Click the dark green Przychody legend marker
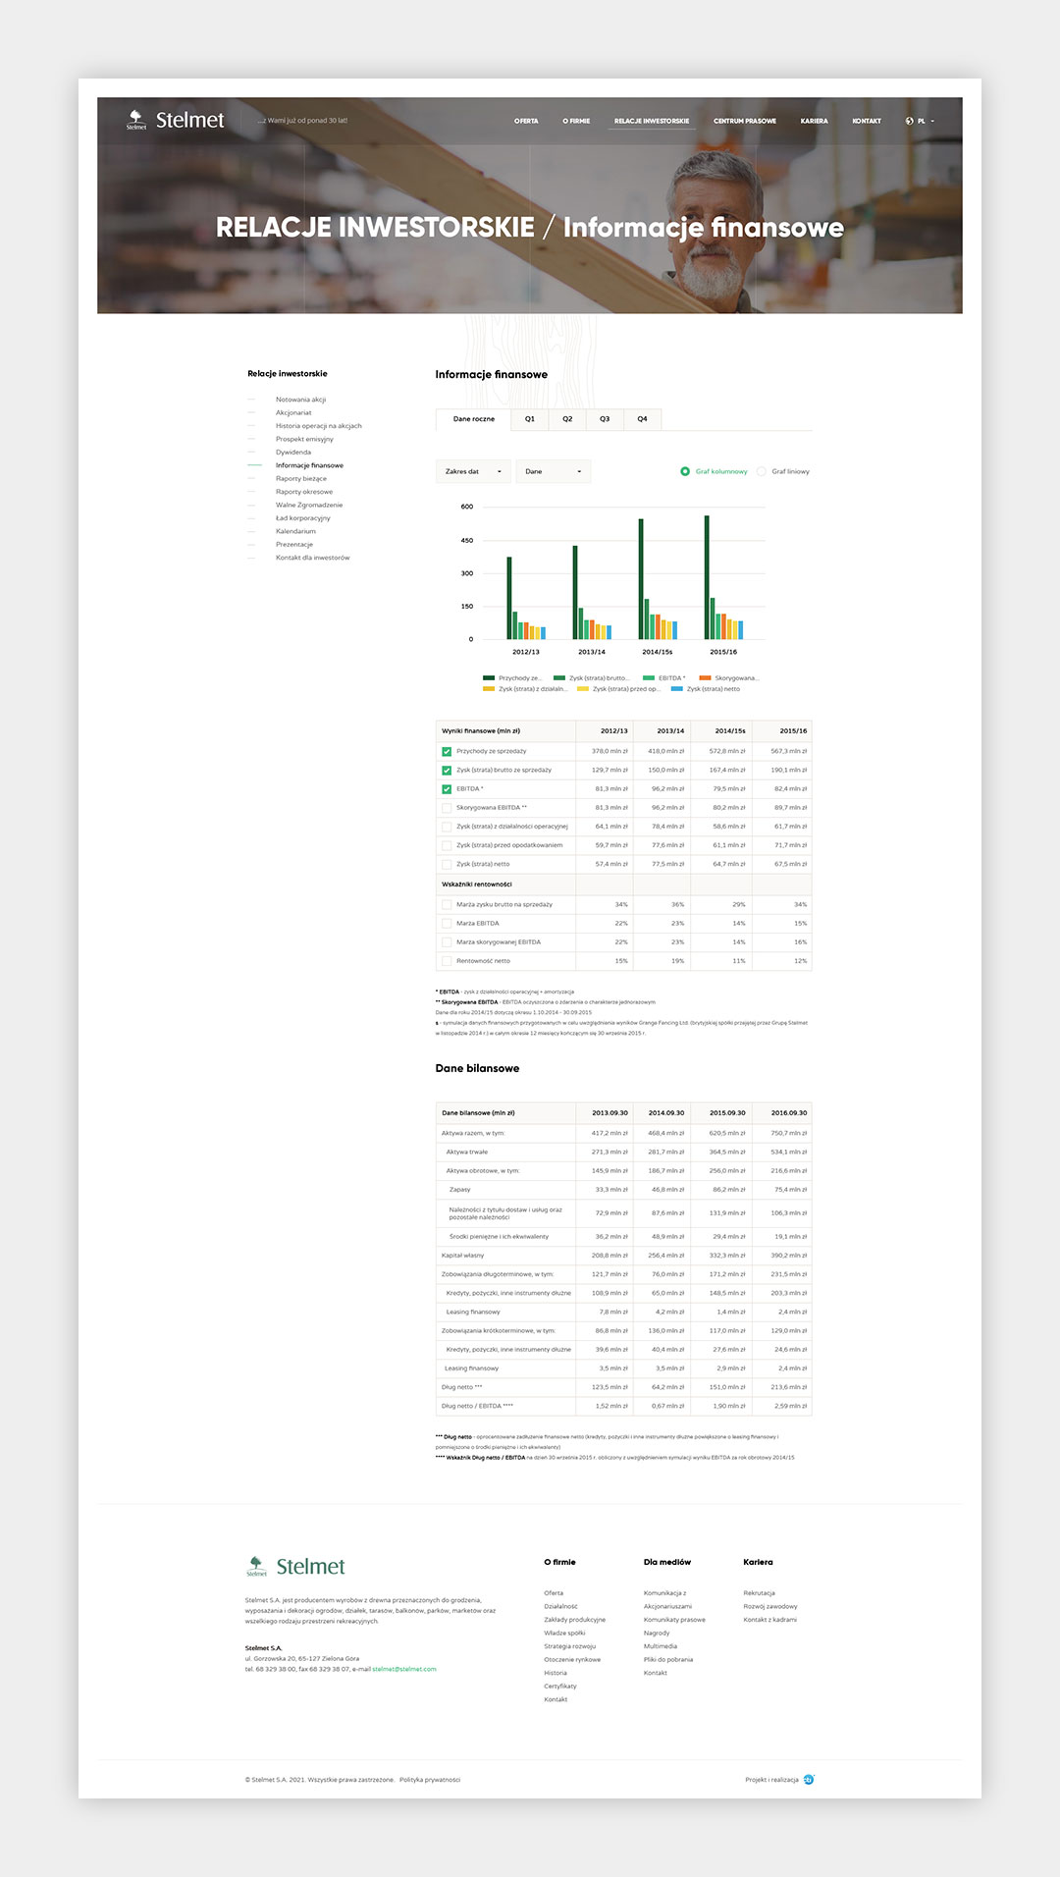Viewport: 1060px width, 1877px height. 489,678
